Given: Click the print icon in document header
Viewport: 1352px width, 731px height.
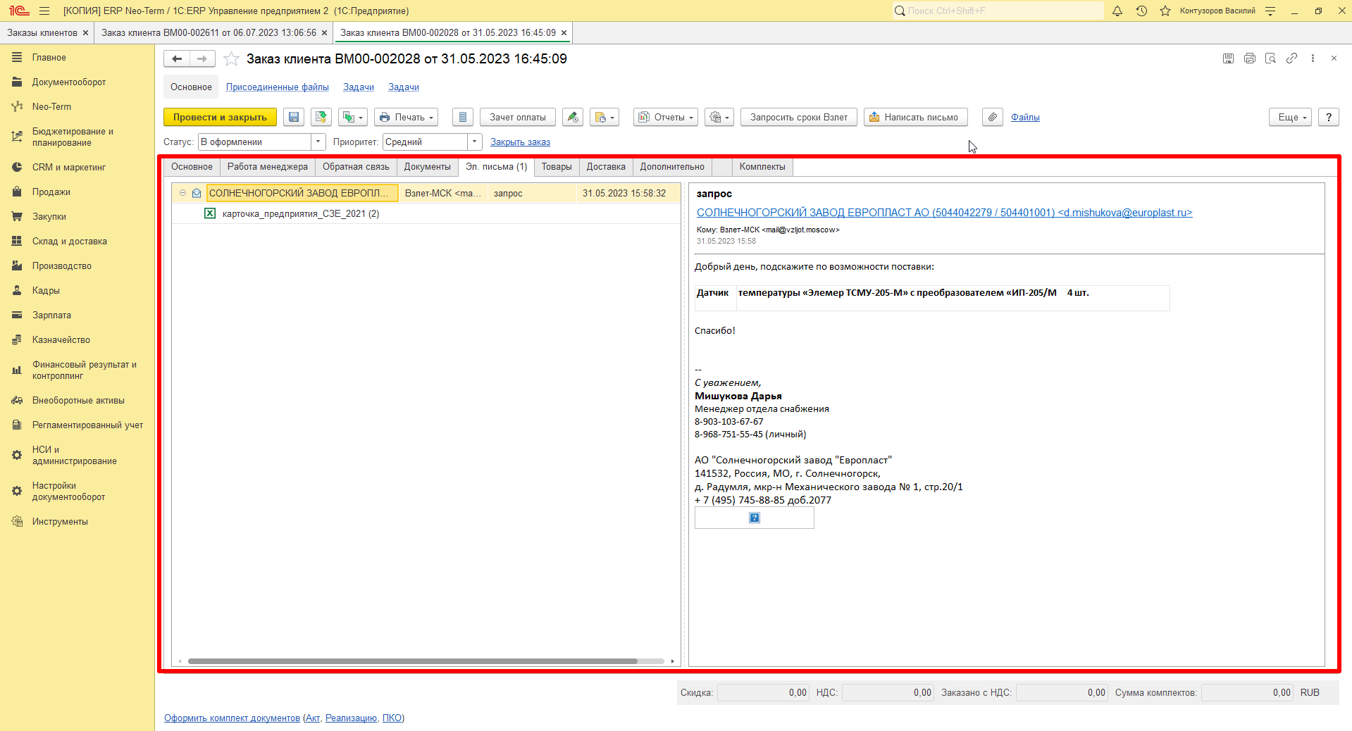Looking at the screenshot, I should click(x=1250, y=58).
